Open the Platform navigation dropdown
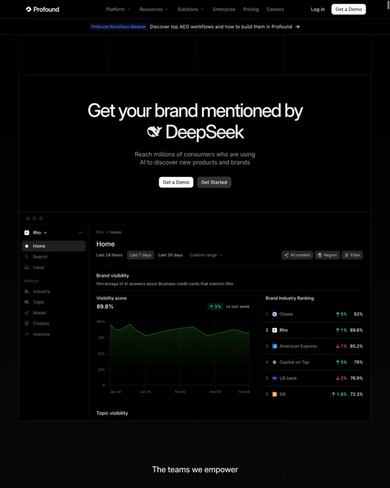 tap(118, 9)
